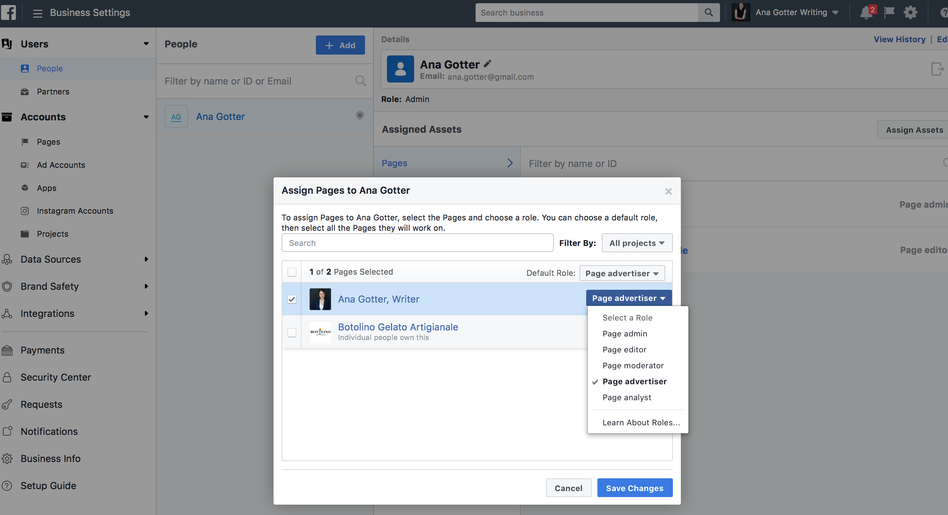The height and width of the screenshot is (515, 948).
Task: Open the Ana Gotter, Writer page link
Action: (x=379, y=299)
